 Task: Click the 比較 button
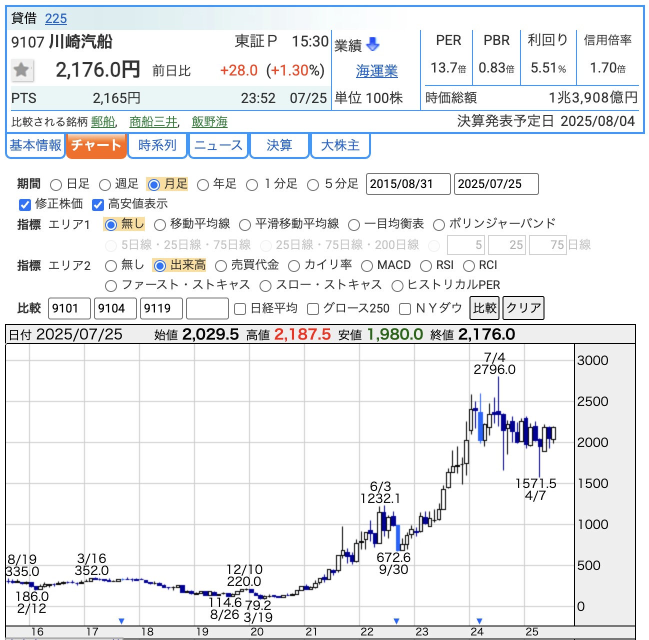point(485,308)
